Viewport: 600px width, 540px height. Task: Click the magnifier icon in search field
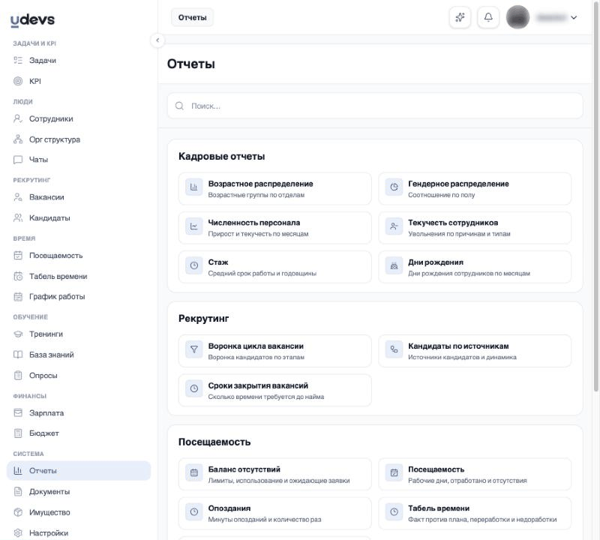179,106
